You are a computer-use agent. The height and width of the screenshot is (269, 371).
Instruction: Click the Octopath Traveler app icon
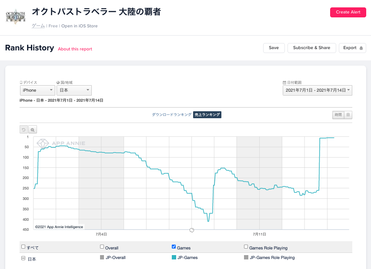pos(16,17)
